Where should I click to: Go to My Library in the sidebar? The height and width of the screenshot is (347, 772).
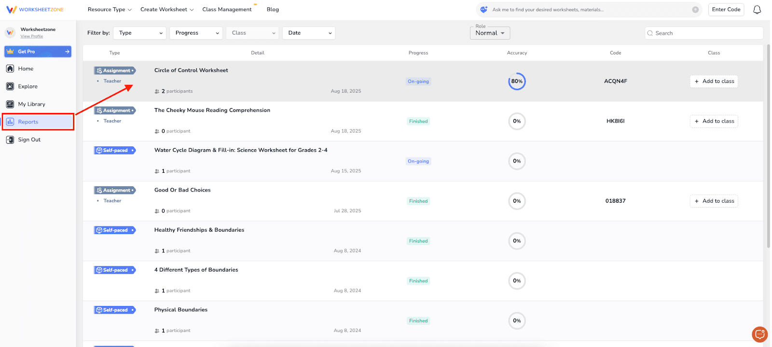(x=31, y=104)
